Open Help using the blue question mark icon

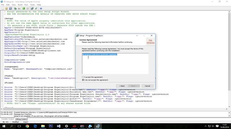[41, 9]
